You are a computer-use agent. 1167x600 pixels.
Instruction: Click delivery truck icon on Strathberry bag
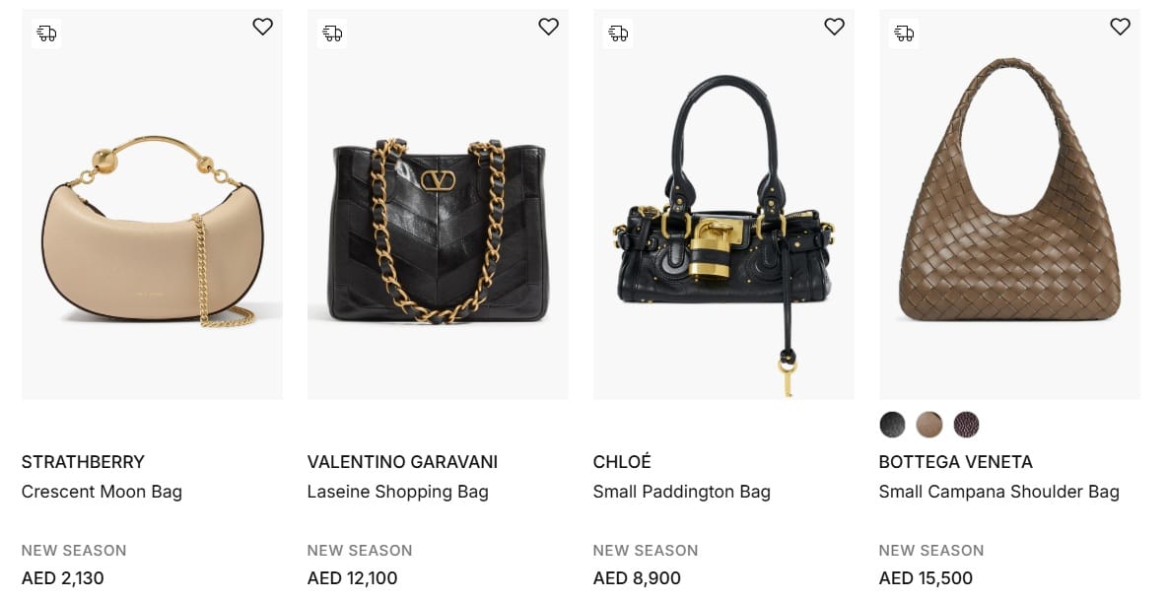coord(46,33)
